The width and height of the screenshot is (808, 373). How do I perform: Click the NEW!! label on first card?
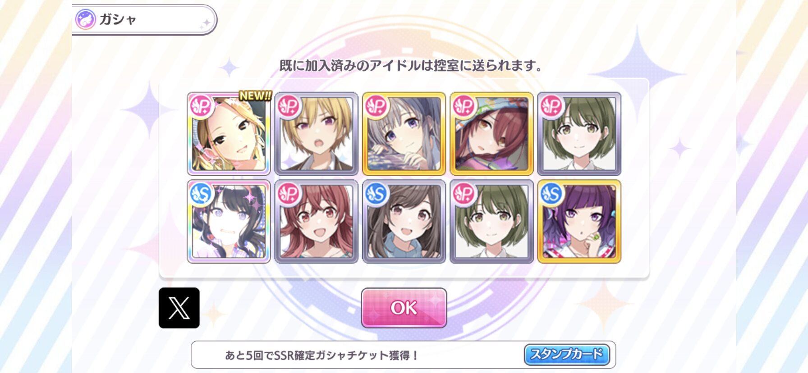point(255,96)
